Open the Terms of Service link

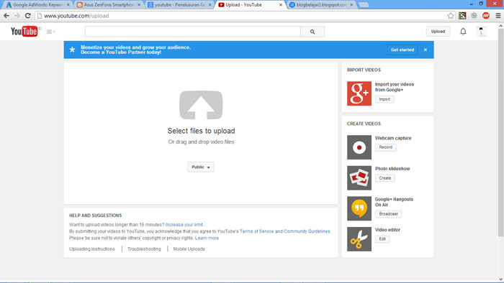point(256,231)
